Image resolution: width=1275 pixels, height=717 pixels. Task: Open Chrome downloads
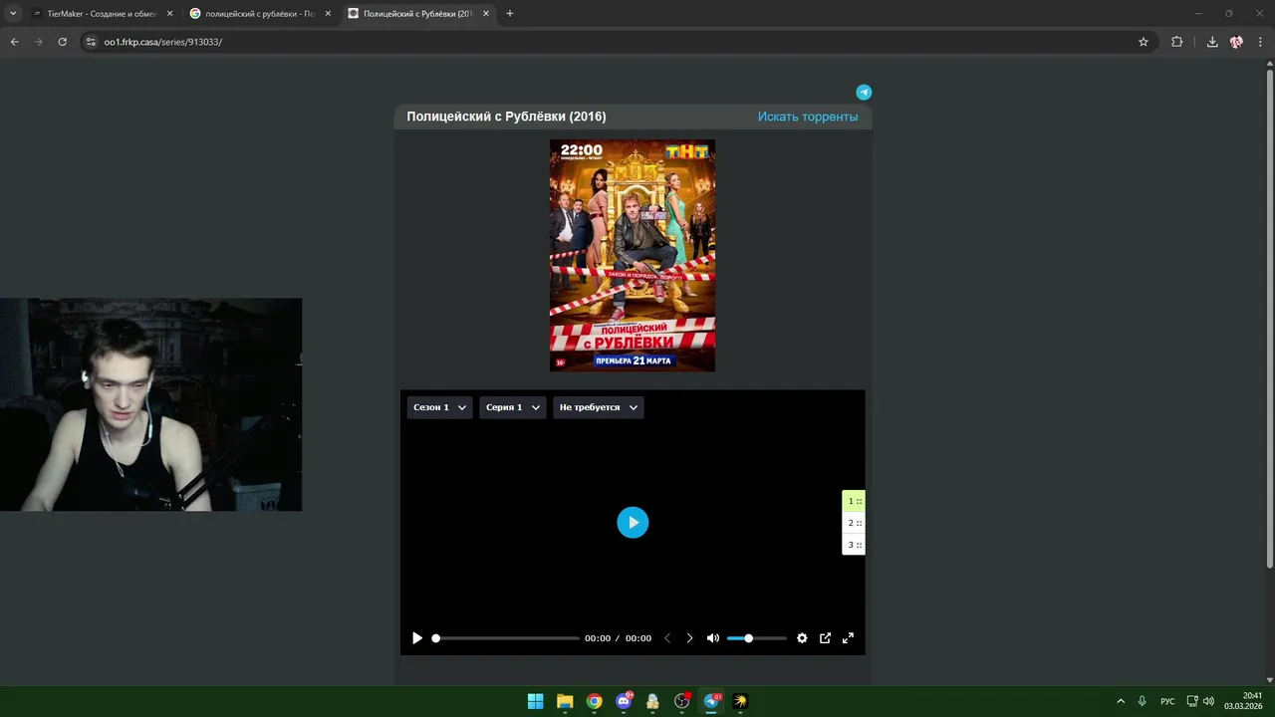1212,42
